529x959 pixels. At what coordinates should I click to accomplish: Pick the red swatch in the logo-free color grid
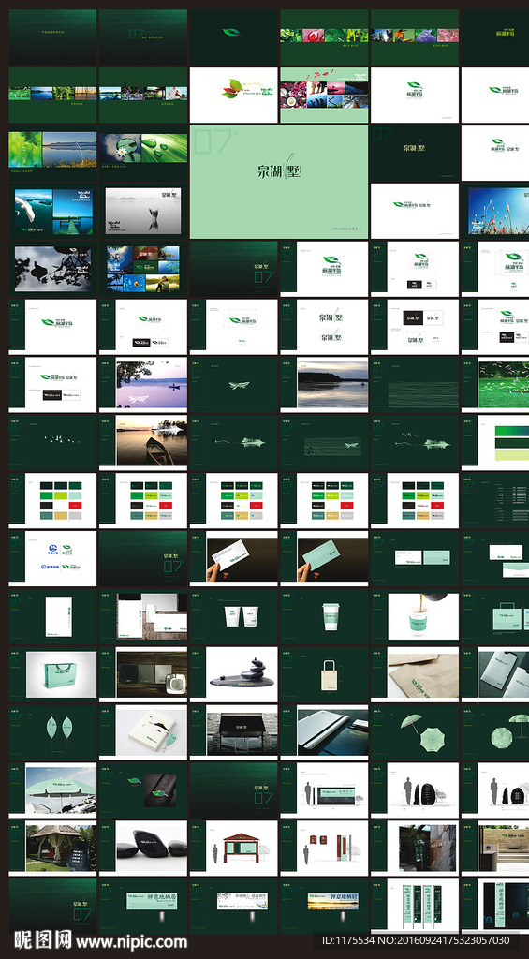(75, 505)
